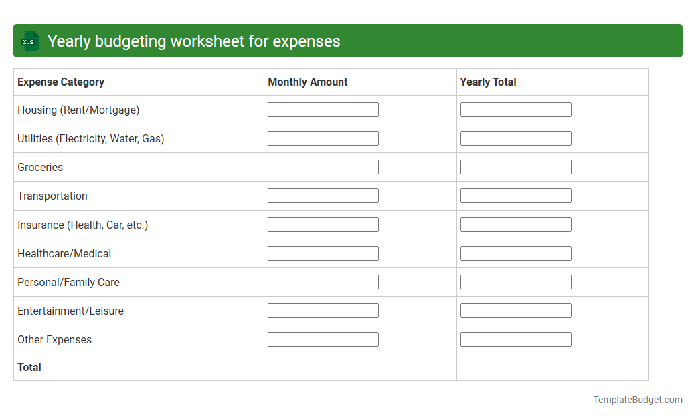Viewport: 696px width, 419px height.
Task: Click the Insurance Monthly Amount input
Action: [323, 224]
